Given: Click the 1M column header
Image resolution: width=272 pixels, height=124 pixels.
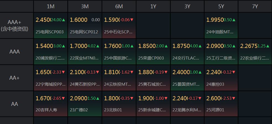Looking at the screenshot, I should [51, 6].
